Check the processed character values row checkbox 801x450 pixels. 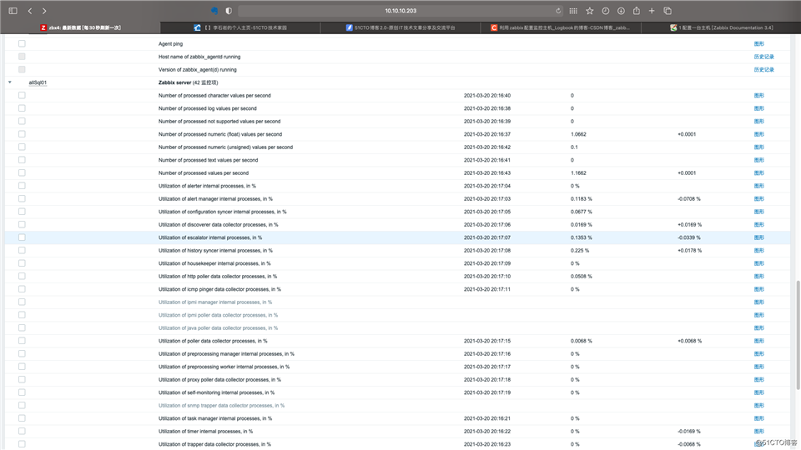tap(22, 95)
